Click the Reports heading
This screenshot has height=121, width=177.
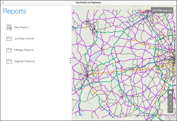(x=15, y=11)
